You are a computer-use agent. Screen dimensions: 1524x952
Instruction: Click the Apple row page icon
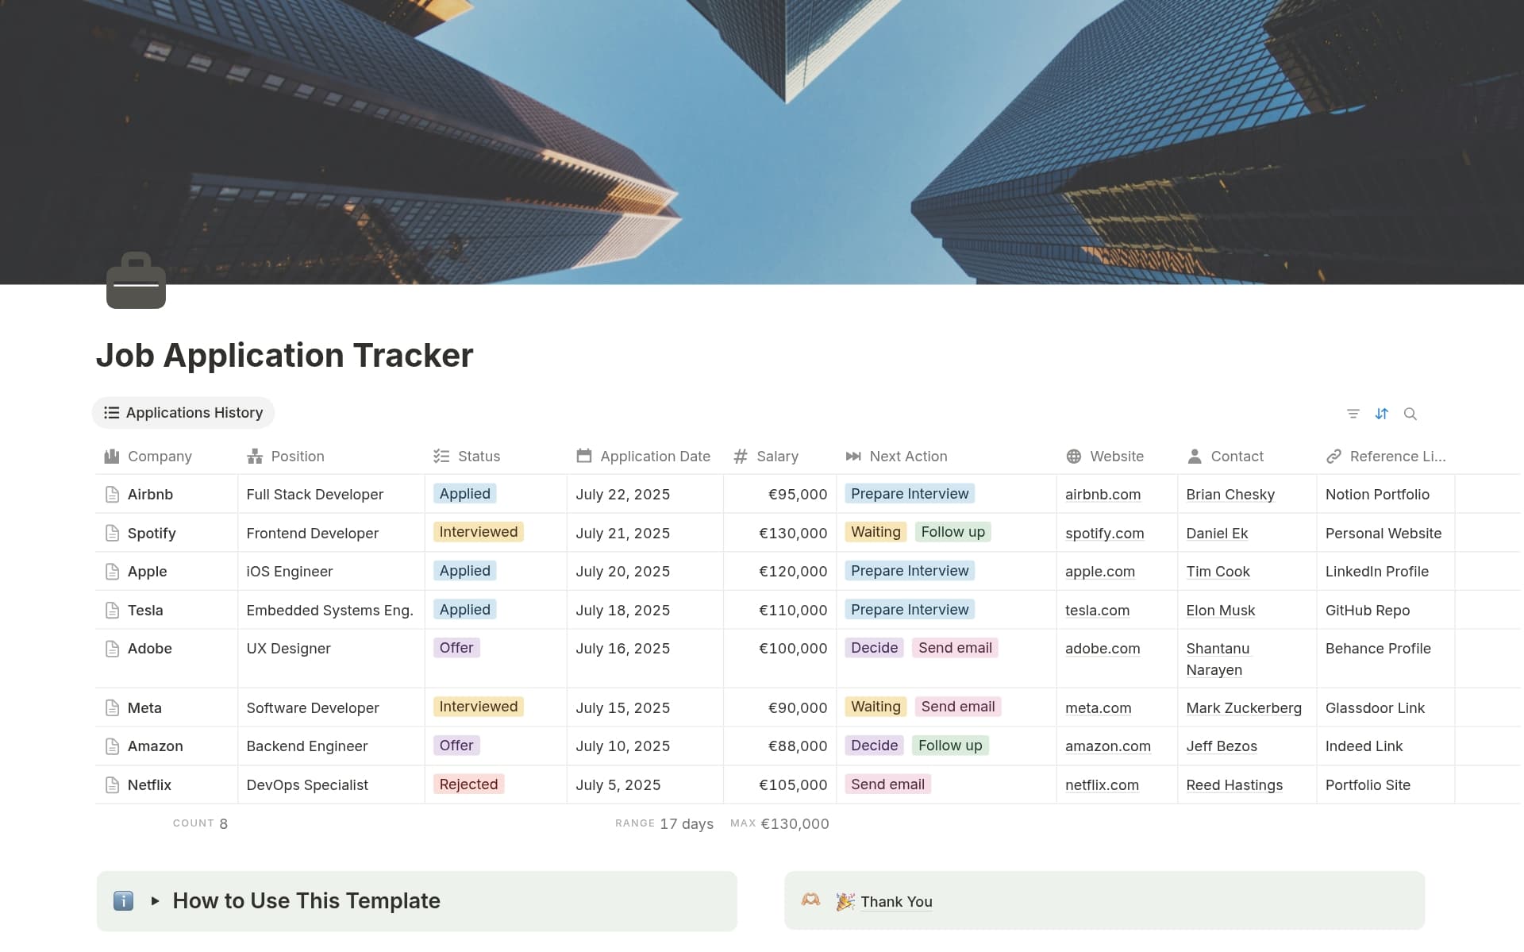tap(112, 572)
